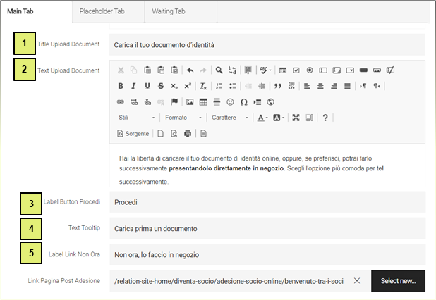Screen dimensions: 436x300
Task: Expand the Formato dropdown
Action: (x=183, y=118)
